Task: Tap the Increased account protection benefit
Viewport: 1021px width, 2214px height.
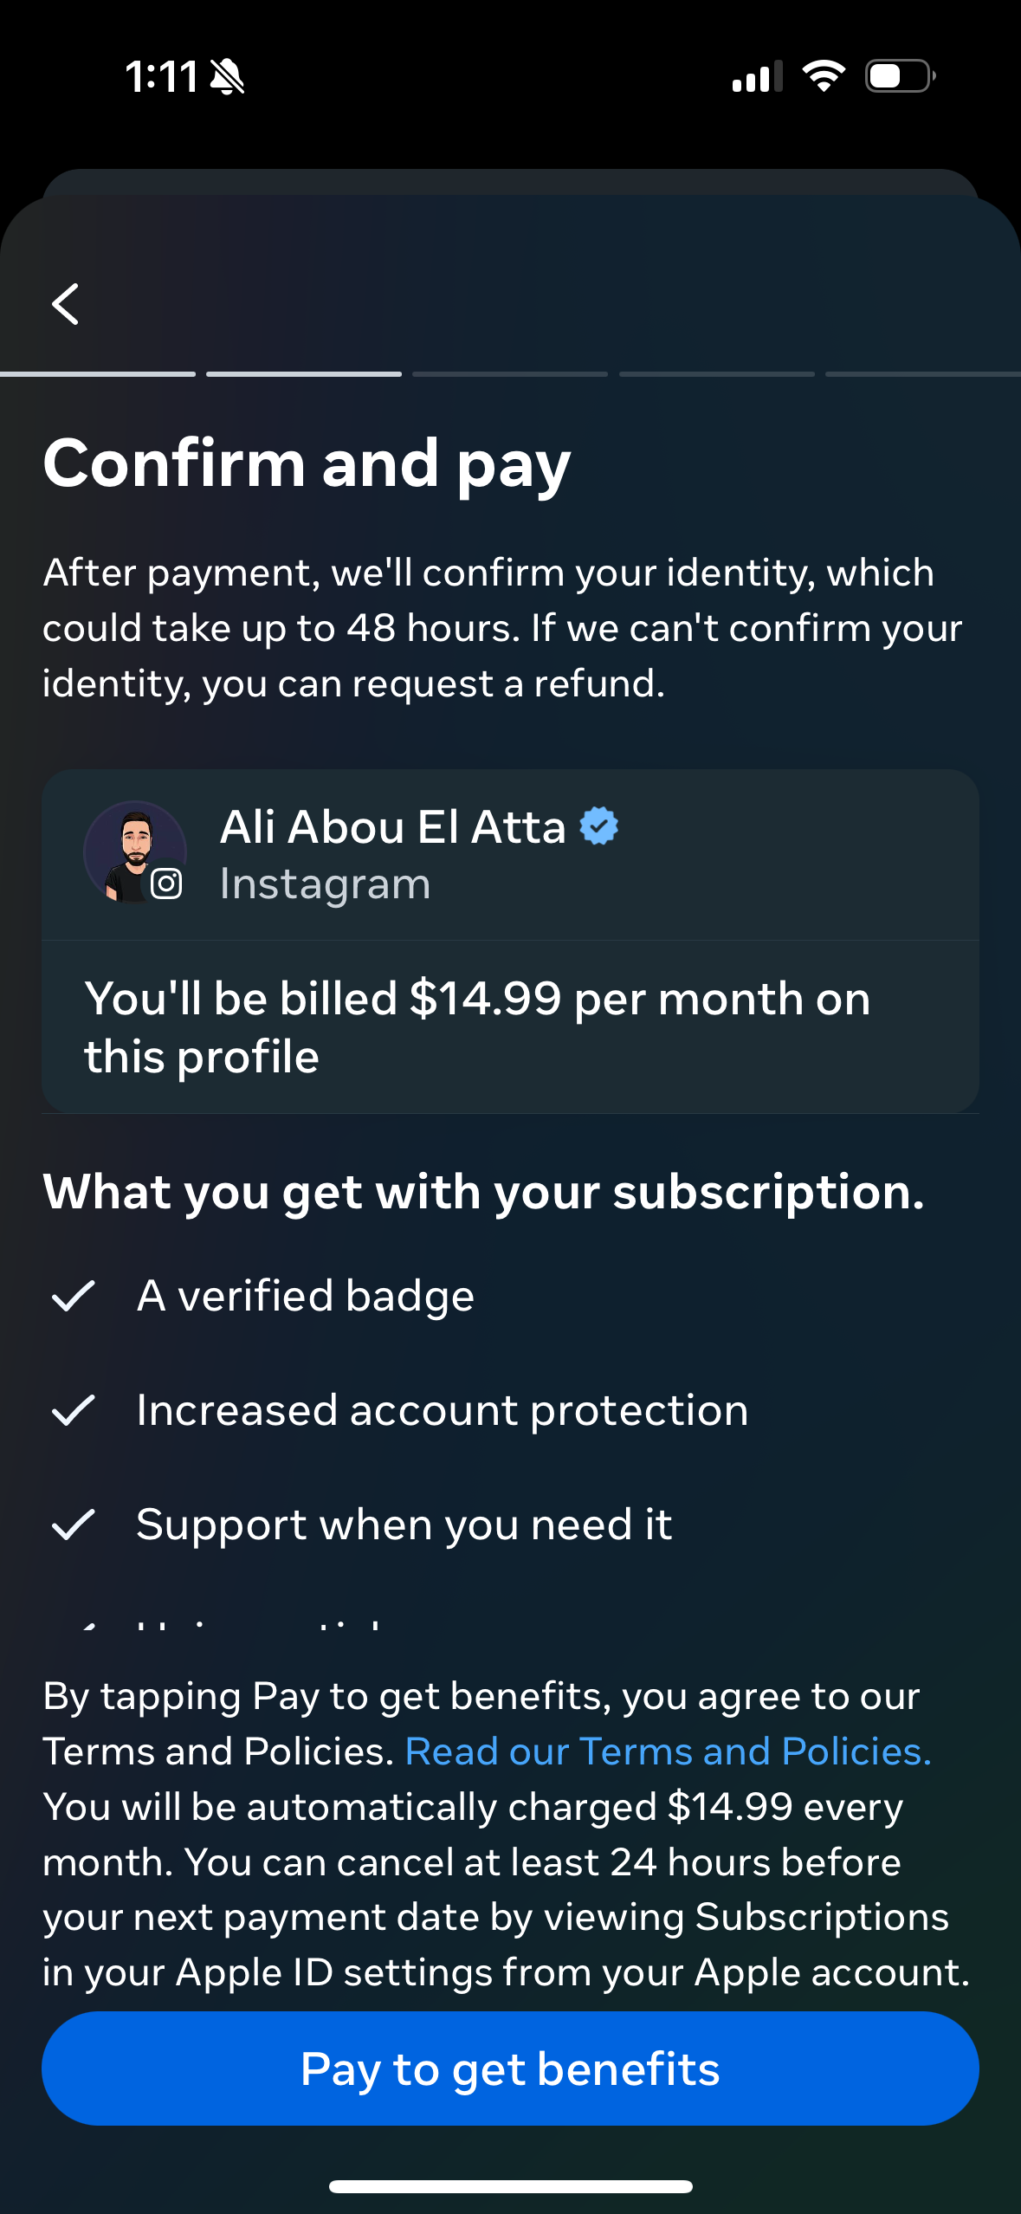Action: click(442, 1410)
